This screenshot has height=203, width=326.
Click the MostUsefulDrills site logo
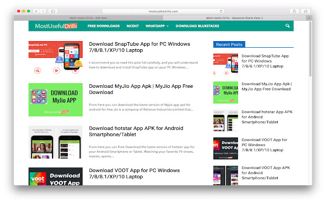tap(56, 26)
